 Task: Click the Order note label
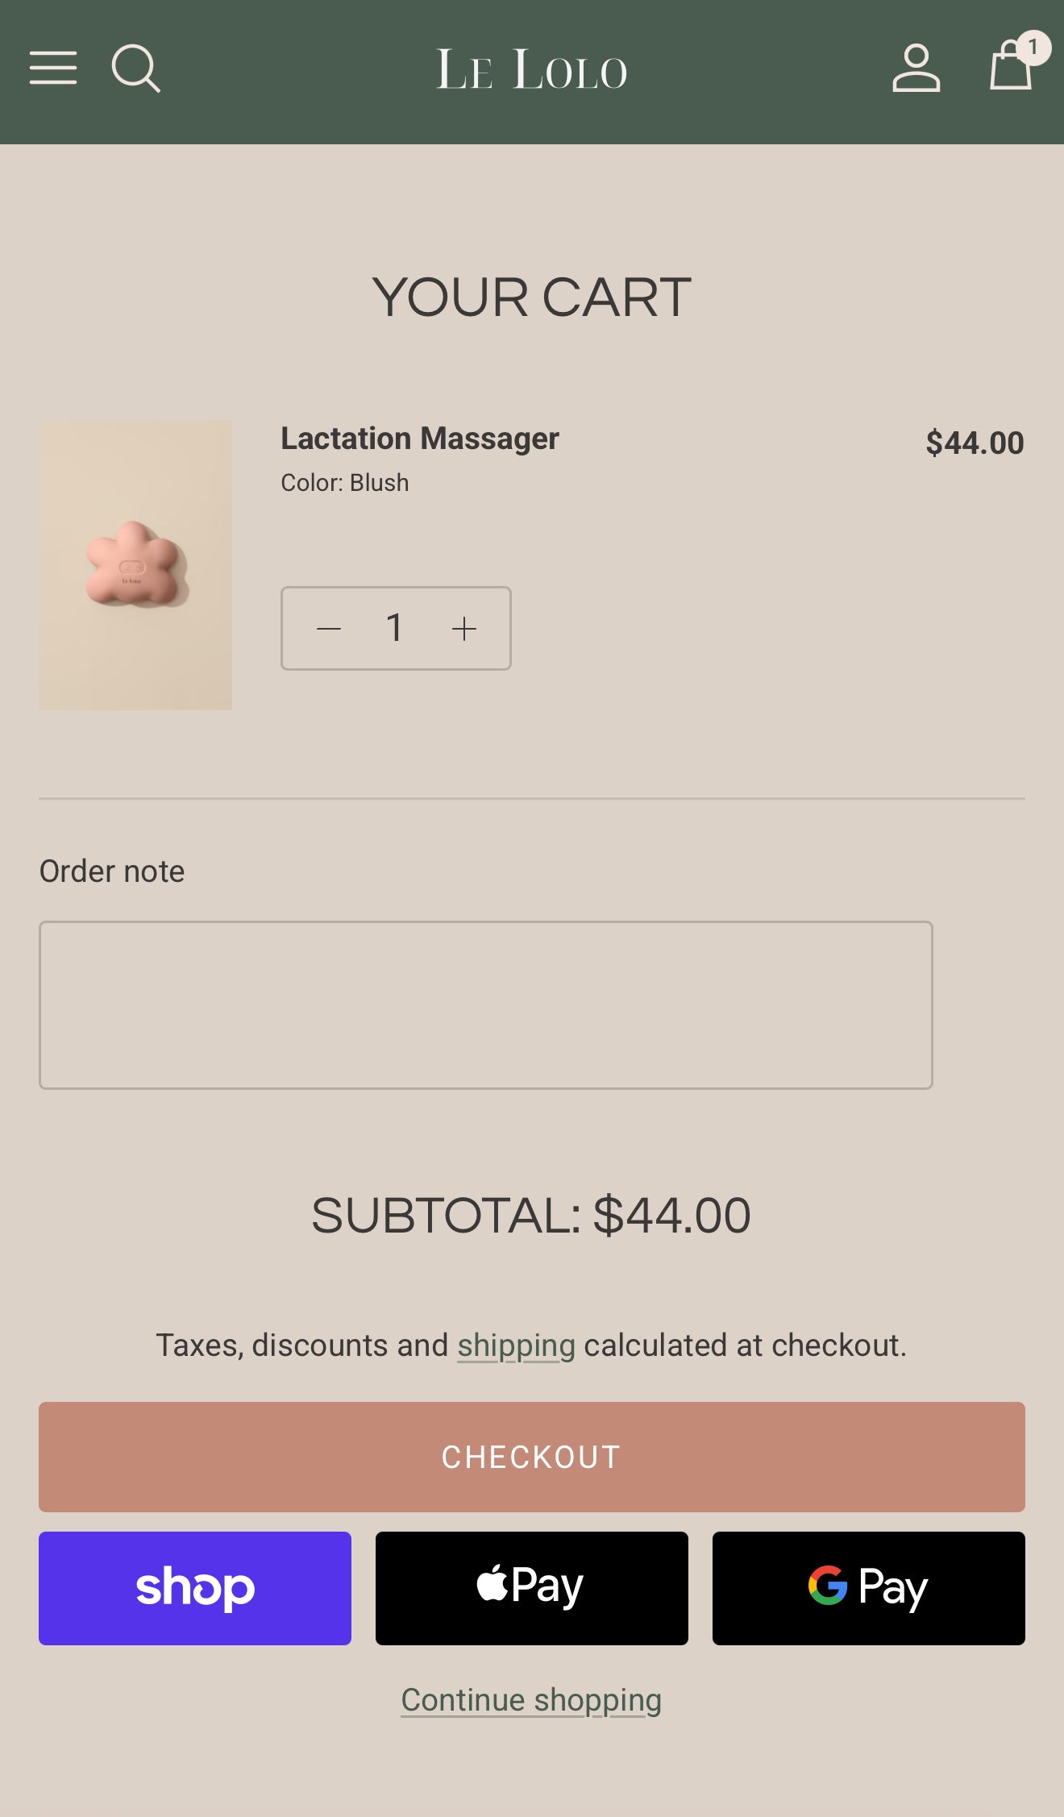[112, 871]
